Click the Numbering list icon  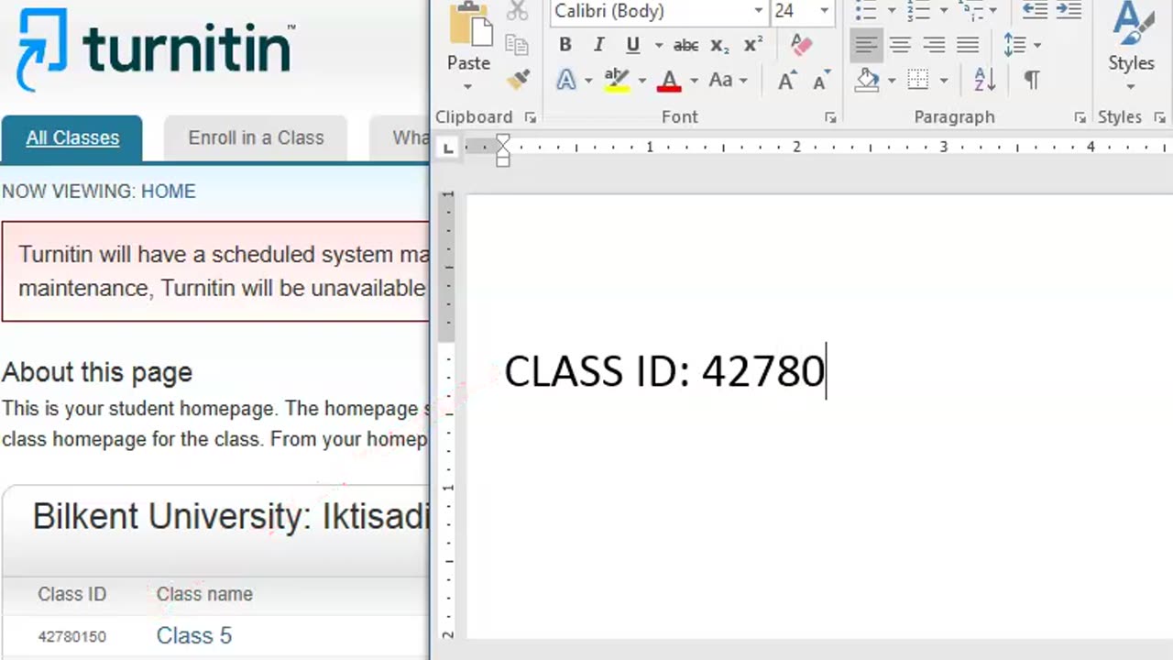[918, 11]
